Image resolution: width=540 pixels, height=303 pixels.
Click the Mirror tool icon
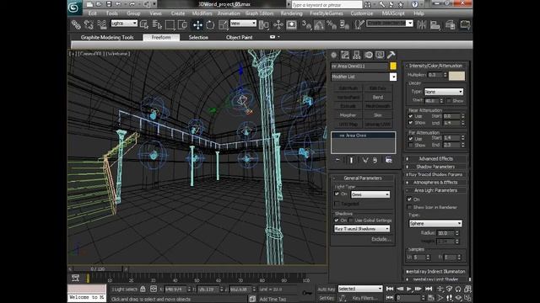tap(422, 24)
